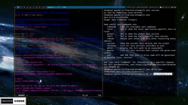Click the 'shell' entry in jenv help
Viewport: 188px width, 105px height.
110,36
